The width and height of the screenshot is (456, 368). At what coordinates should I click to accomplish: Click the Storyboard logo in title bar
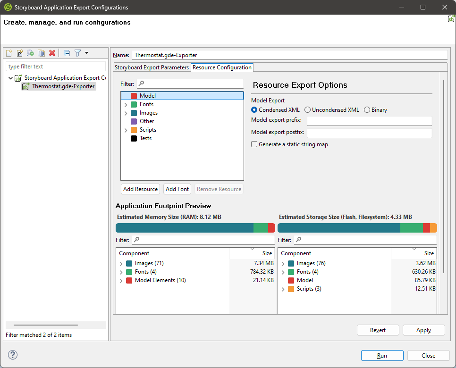[8, 7]
